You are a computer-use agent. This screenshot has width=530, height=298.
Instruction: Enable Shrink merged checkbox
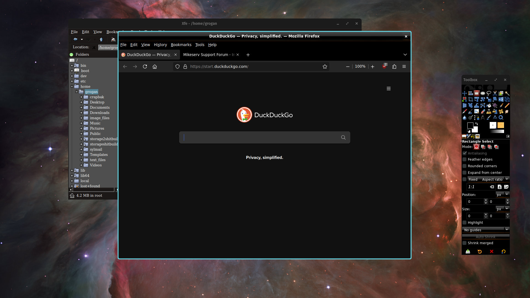(465, 243)
